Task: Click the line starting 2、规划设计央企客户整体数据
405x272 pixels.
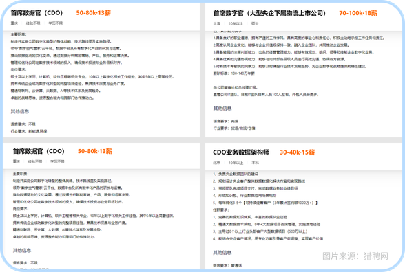Action: tap(259, 181)
